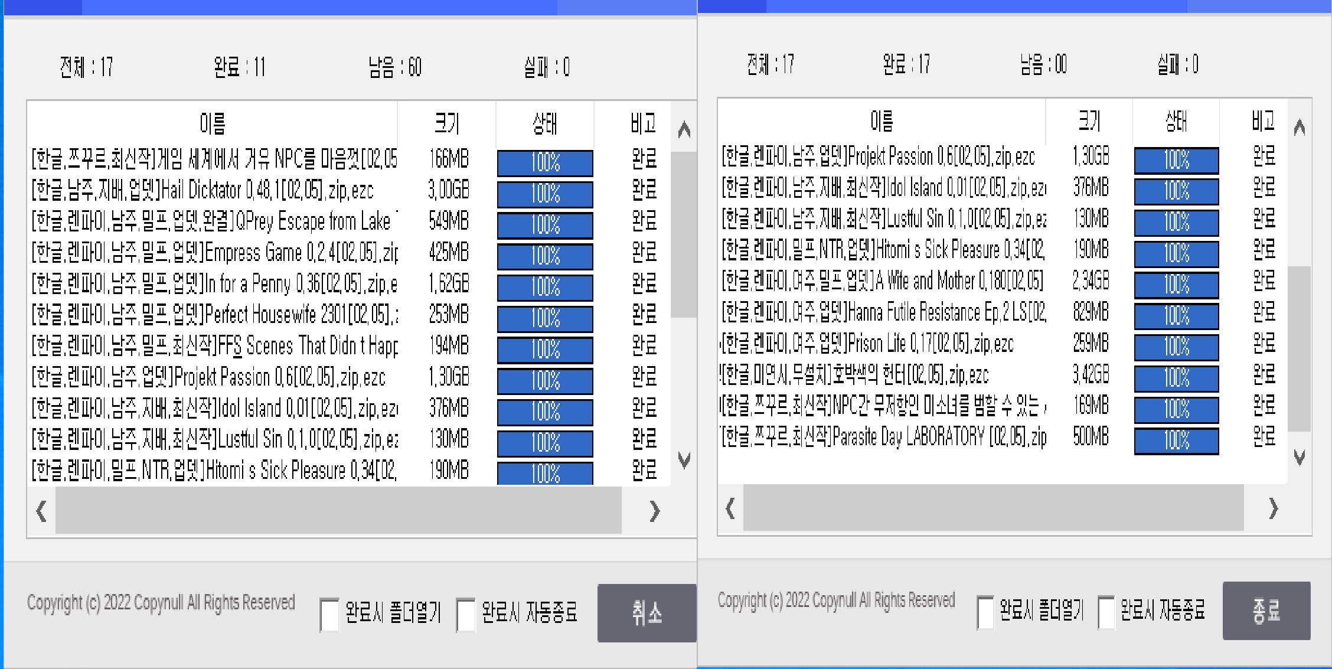This screenshot has height=669, width=1332.
Task: Click scroll-right arrow in left panel
Action: pyautogui.click(x=654, y=511)
